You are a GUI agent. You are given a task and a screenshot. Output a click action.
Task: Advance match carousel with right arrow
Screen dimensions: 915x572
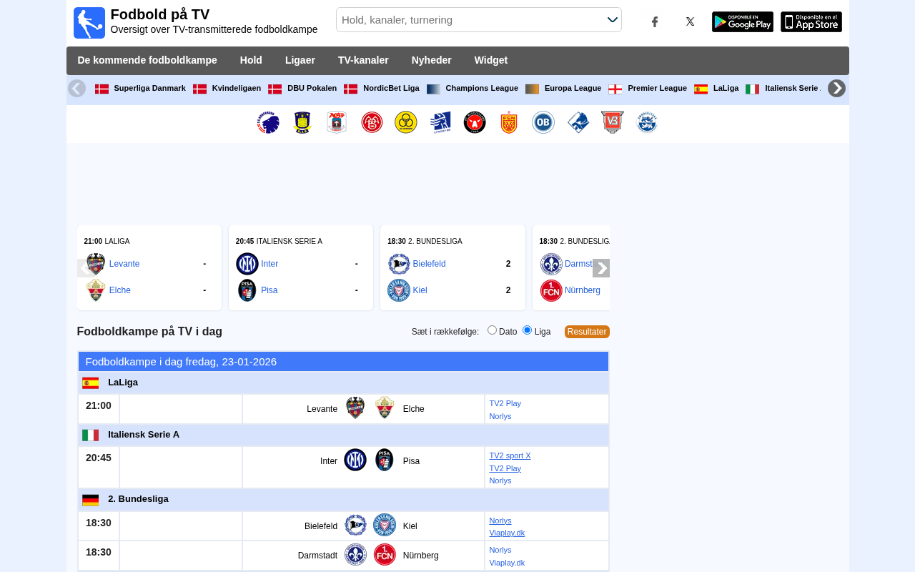pos(601,268)
